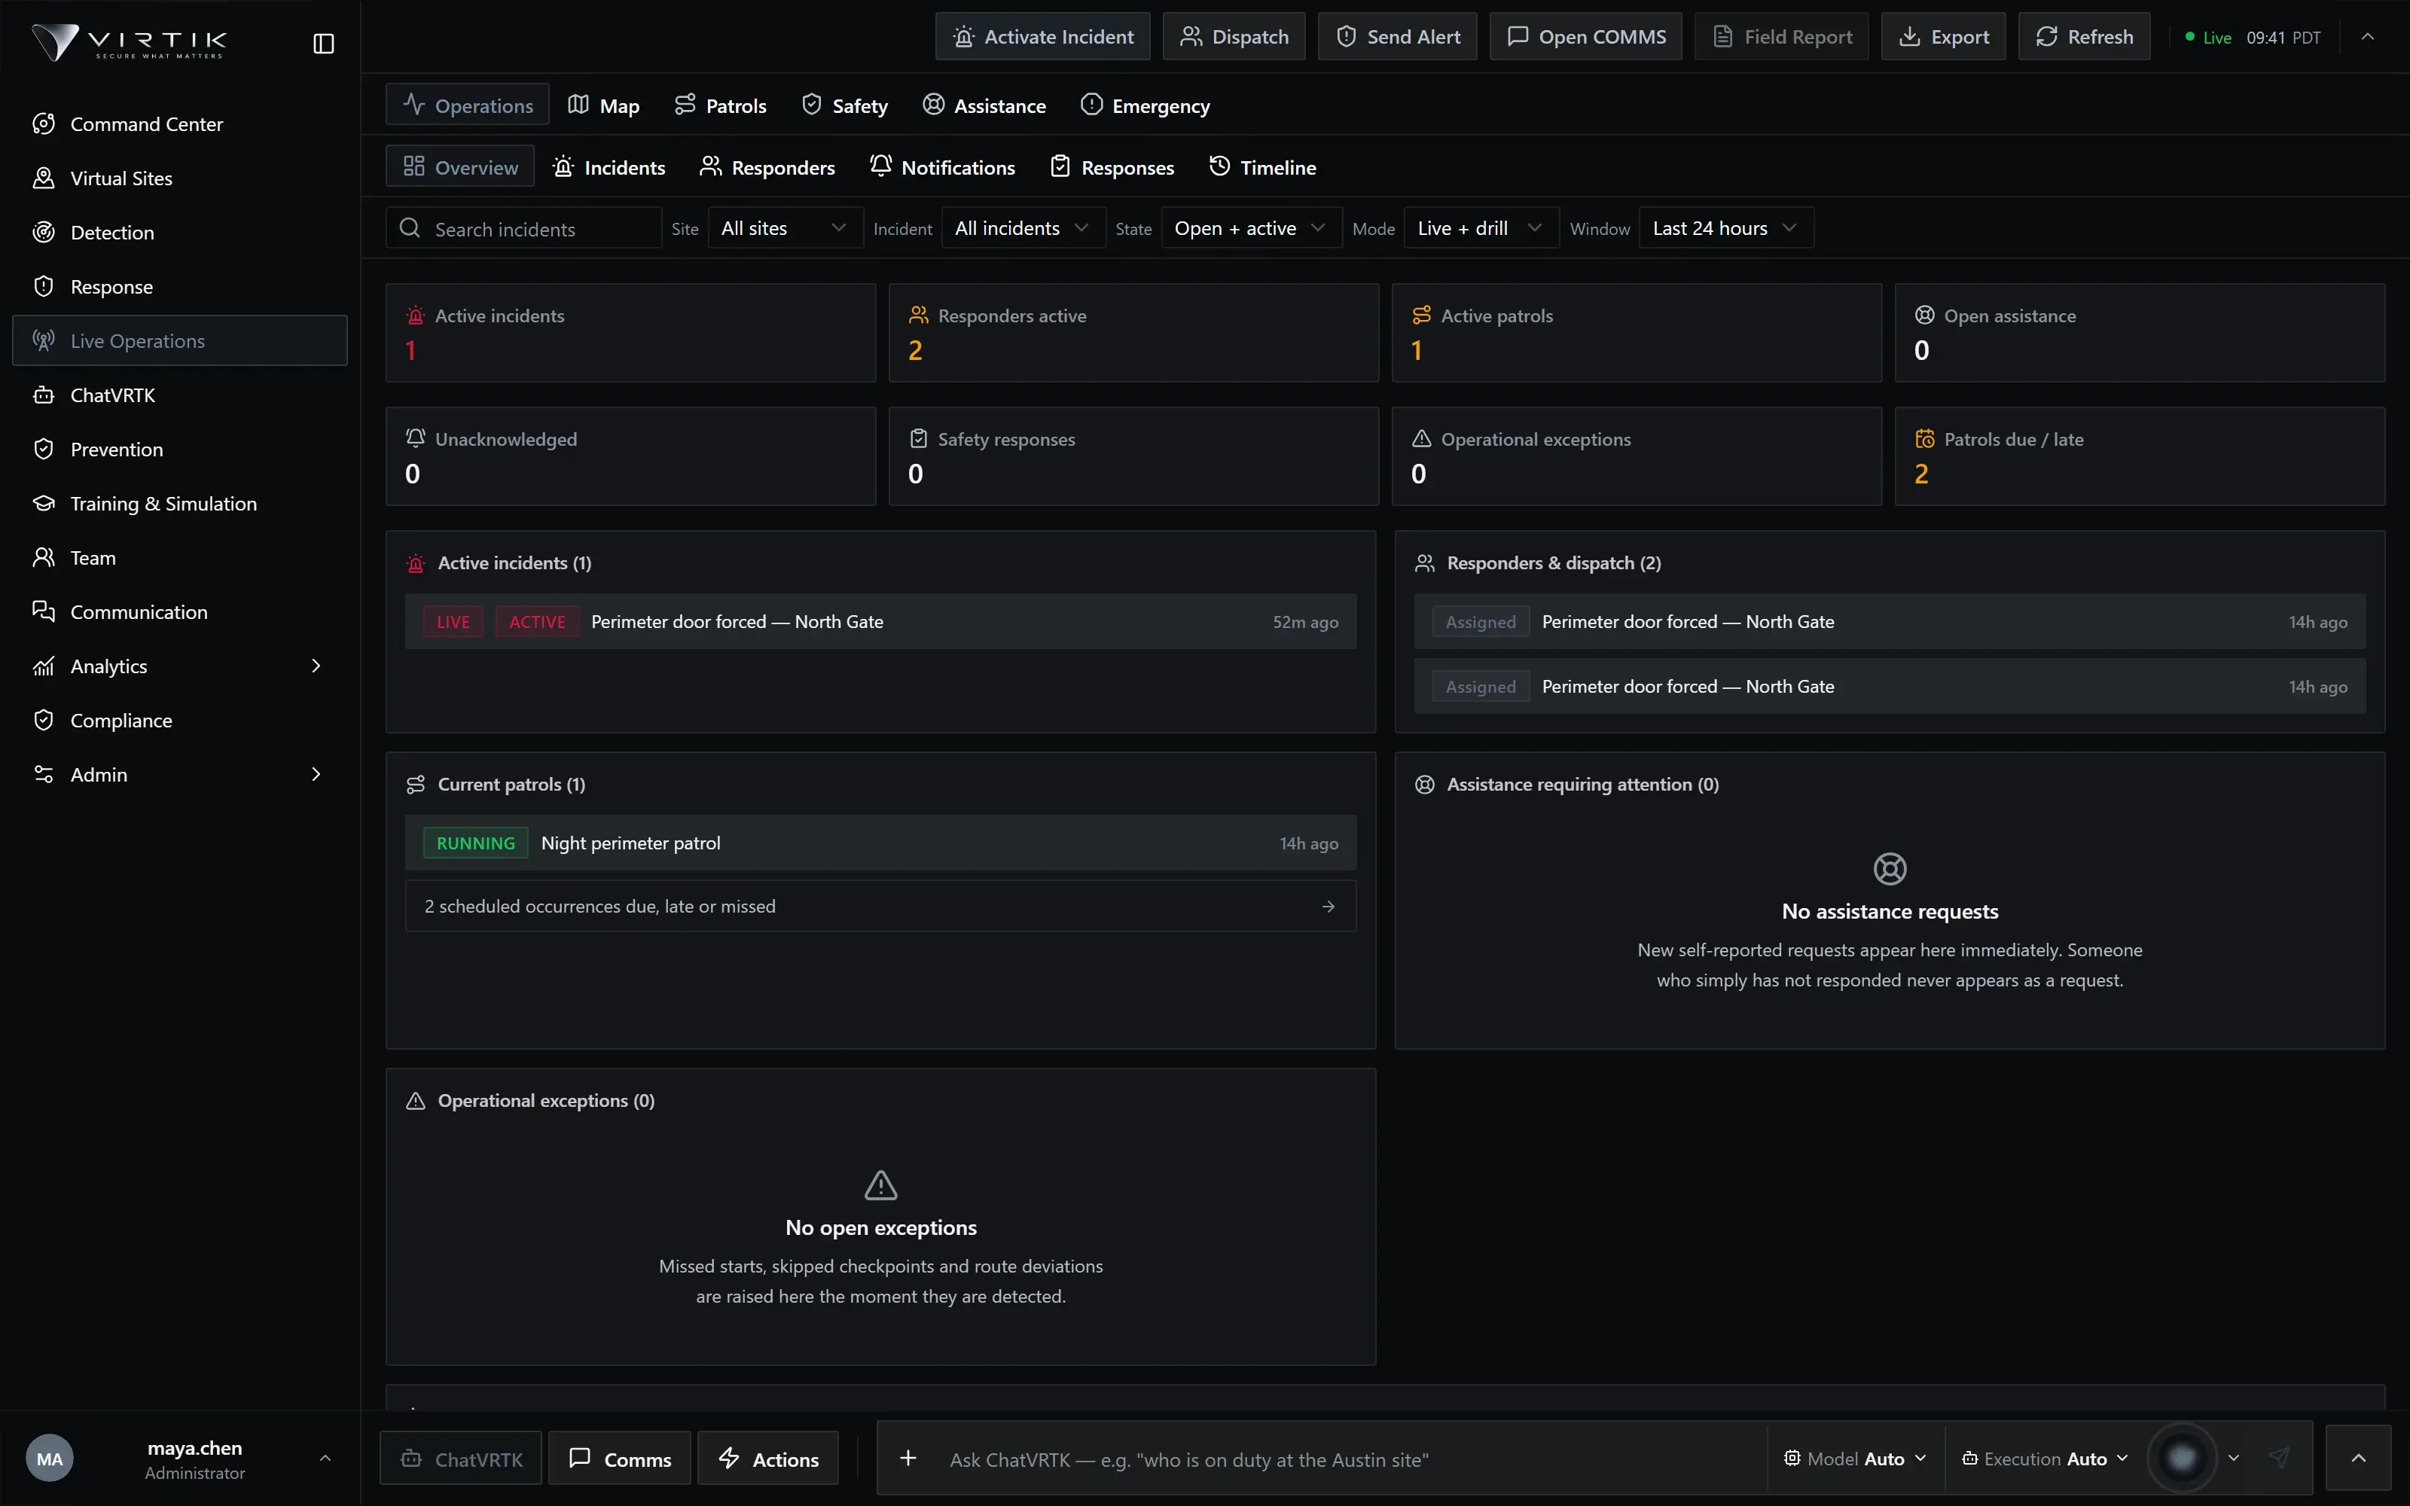Open the Compliance section
2410x1506 pixels.
coord(179,720)
